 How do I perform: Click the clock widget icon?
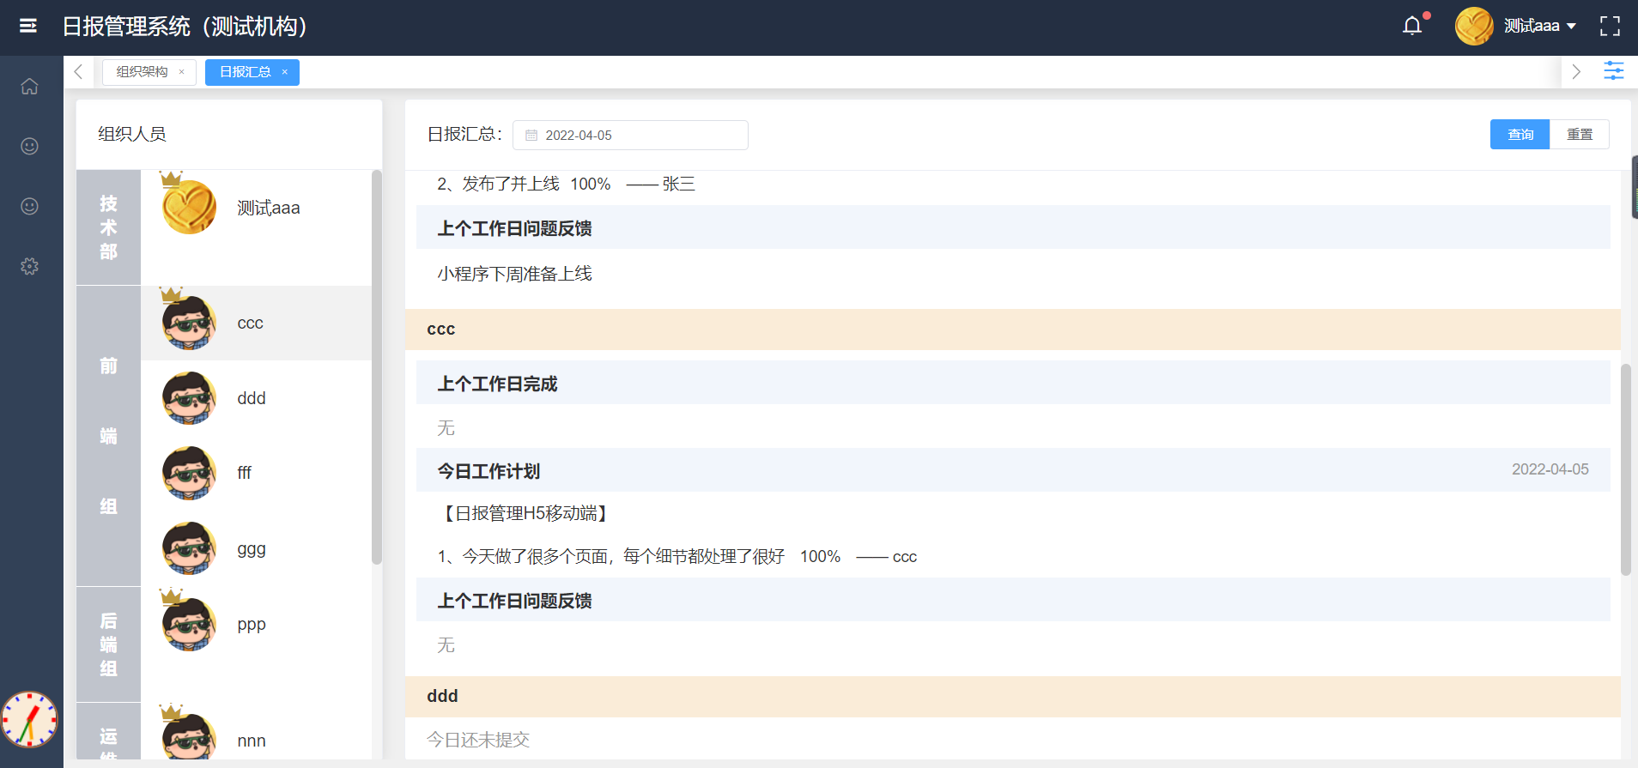29,719
